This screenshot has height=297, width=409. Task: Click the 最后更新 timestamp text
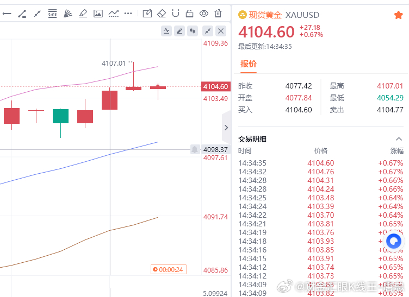coord(265,47)
